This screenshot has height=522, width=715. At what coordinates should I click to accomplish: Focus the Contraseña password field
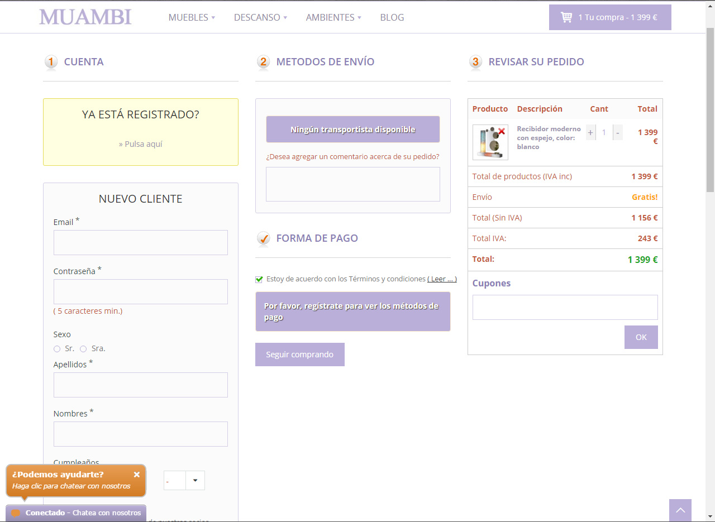[x=141, y=291]
